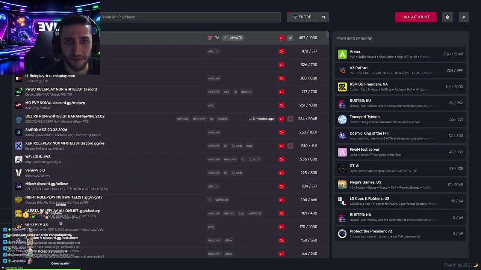Click the SAIRONV S3 server icon
Viewport: 481px width, 270px height.
[18, 132]
